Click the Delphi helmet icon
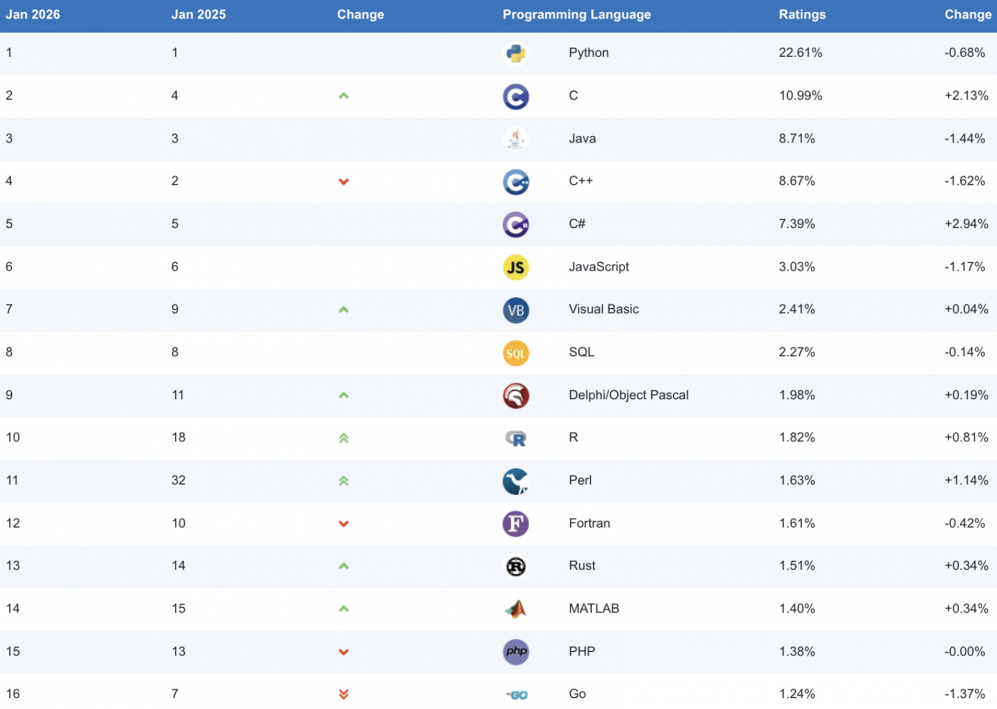Image resolution: width=997 pixels, height=709 pixels. tap(516, 396)
